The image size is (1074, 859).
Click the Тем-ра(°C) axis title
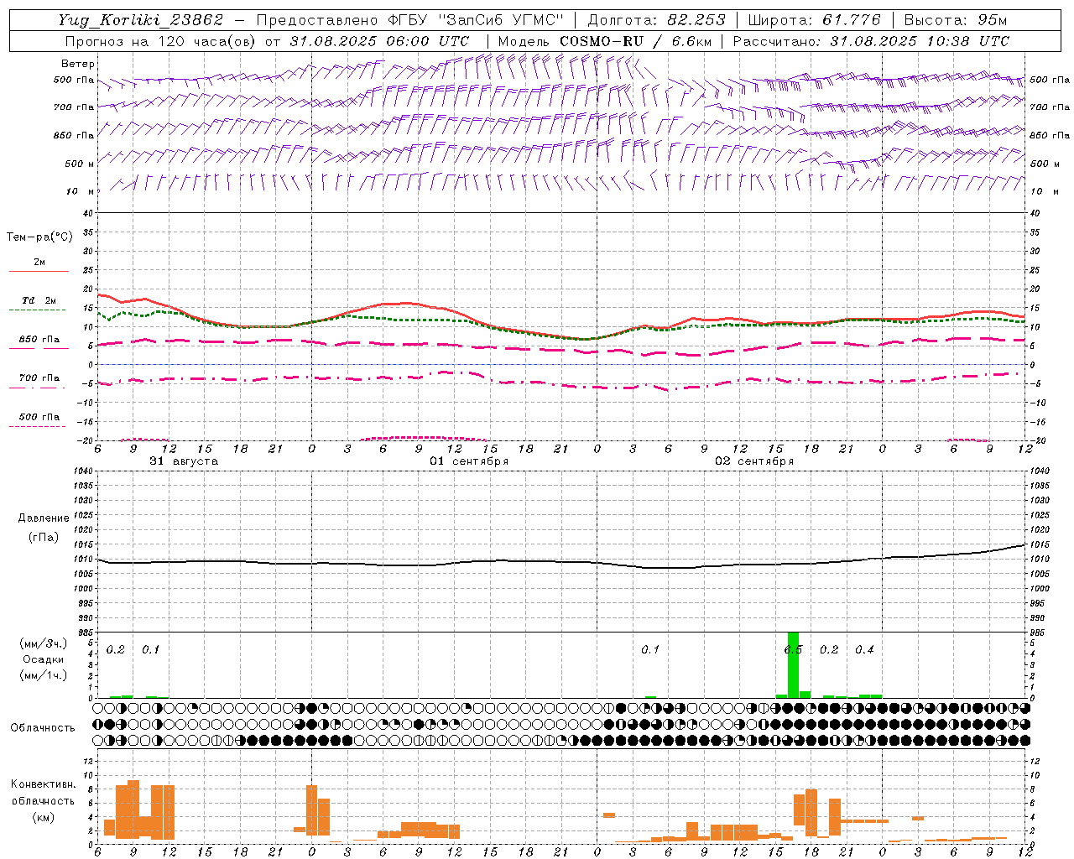(x=39, y=237)
